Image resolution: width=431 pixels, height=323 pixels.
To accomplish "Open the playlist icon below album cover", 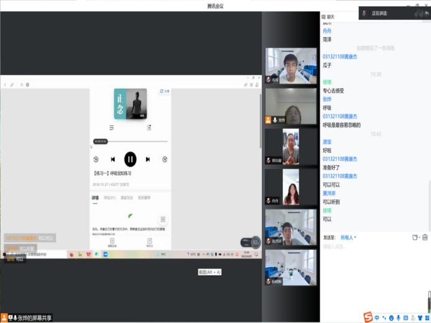I will [111, 127].
